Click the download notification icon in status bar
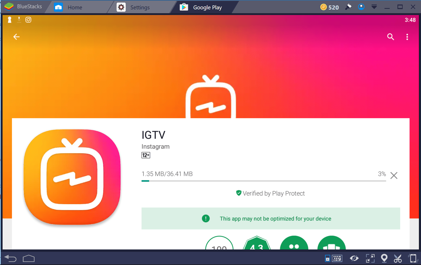Screen dimensions: 421x265 click(19, 20)
